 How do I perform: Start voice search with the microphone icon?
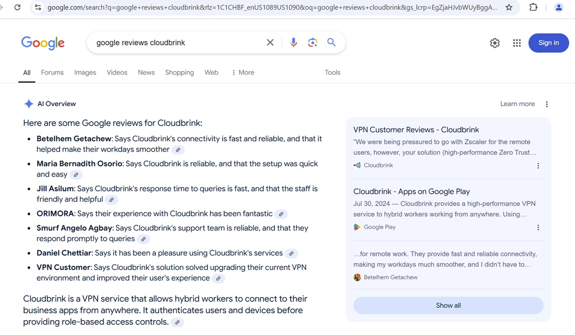293,42
